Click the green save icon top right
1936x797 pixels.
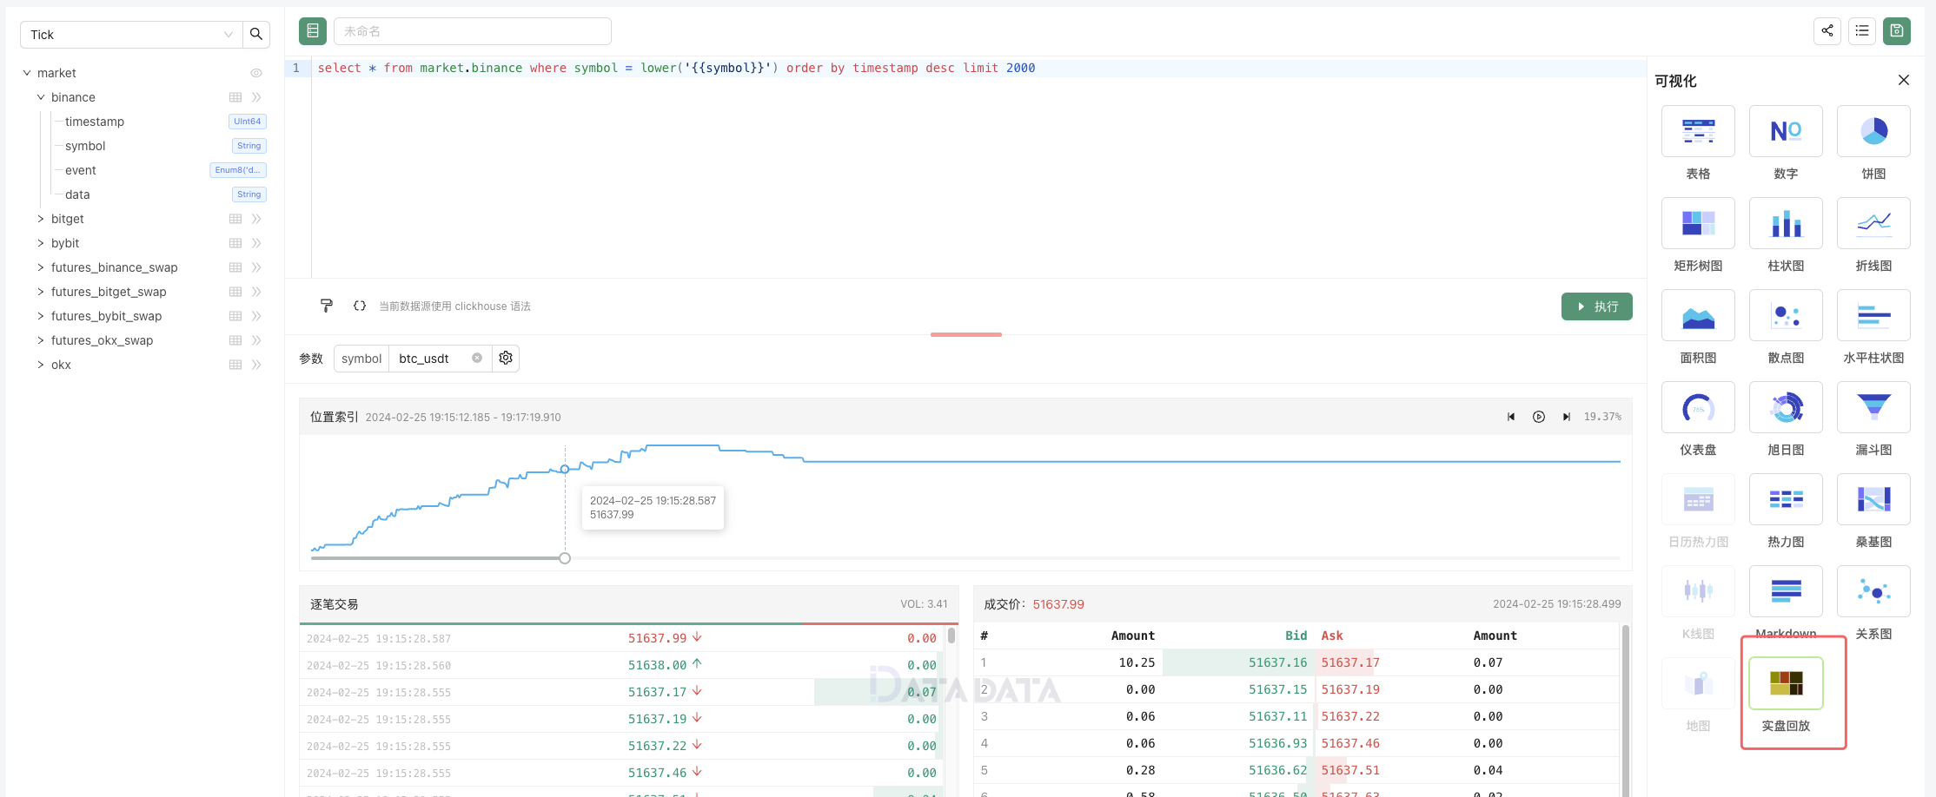[1896, 31]
